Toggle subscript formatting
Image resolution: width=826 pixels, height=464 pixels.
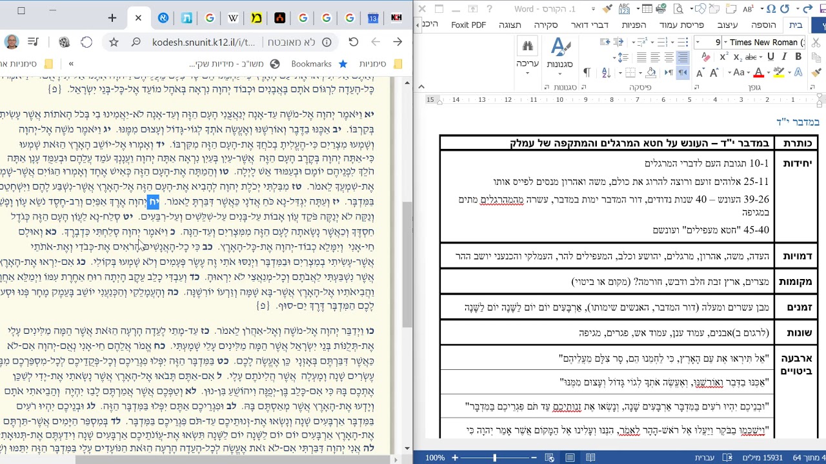pos(738,57)
